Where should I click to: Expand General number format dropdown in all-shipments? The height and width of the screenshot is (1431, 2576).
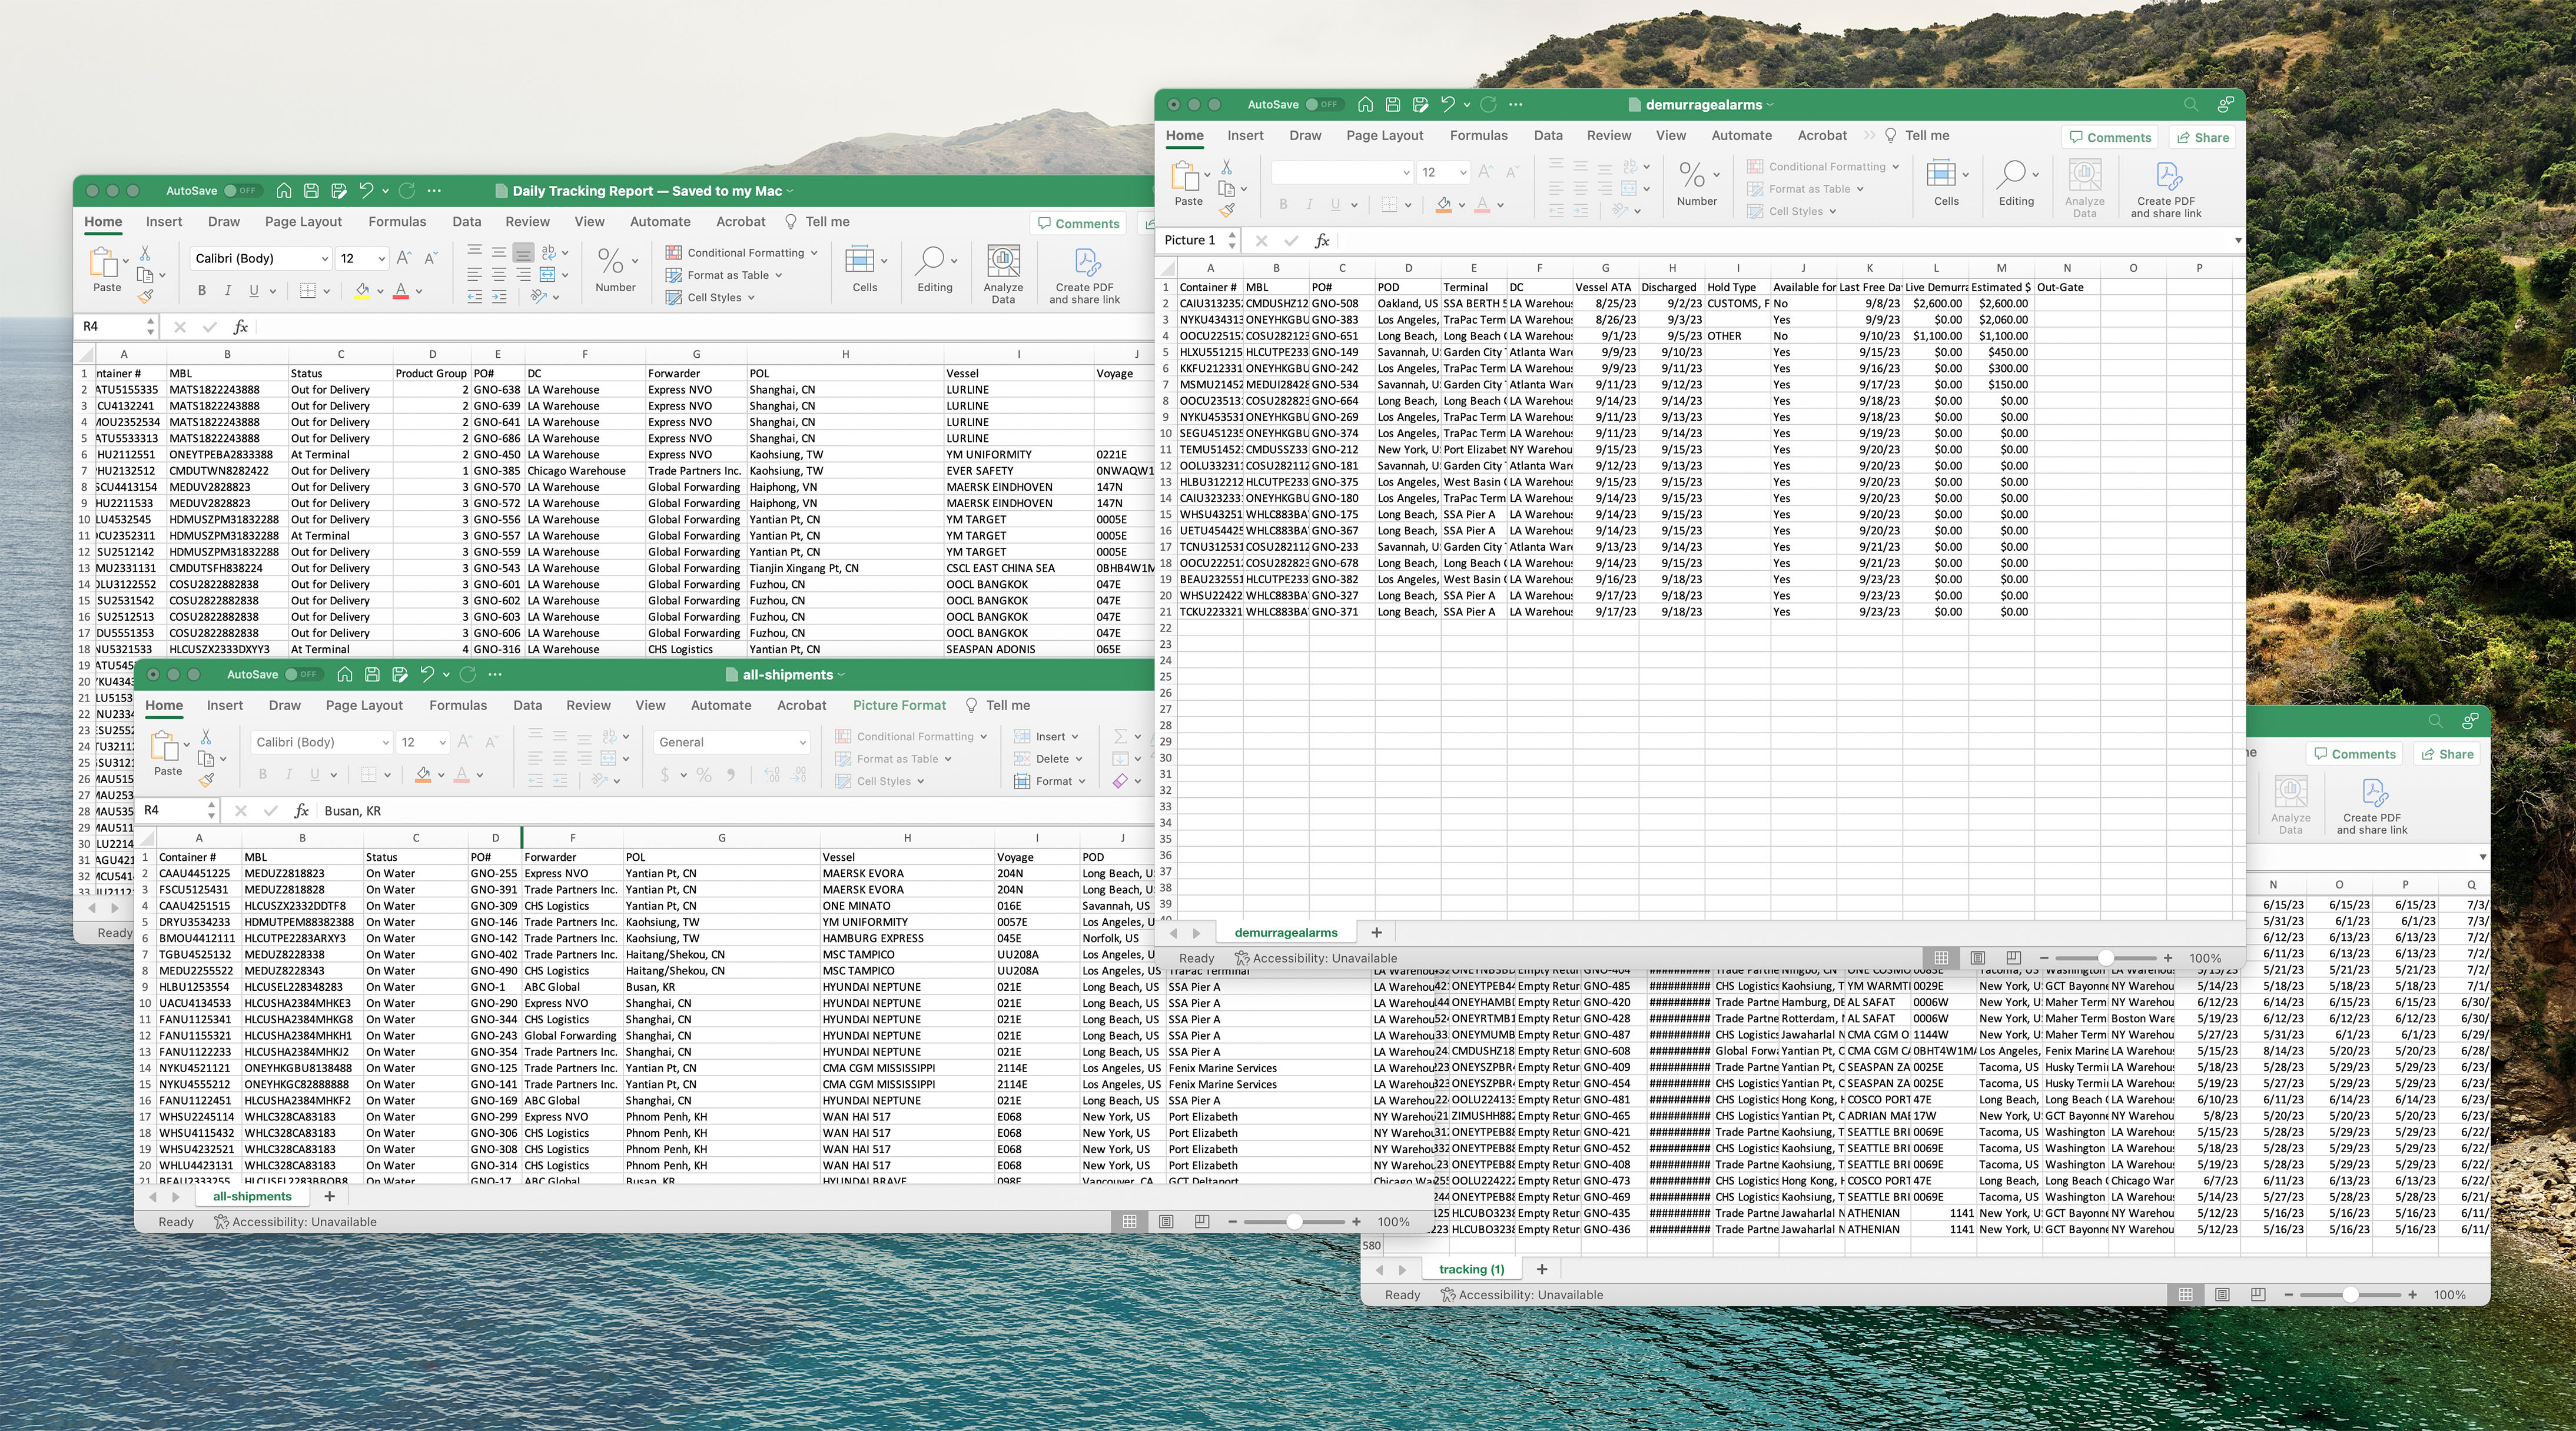point(802,741)
